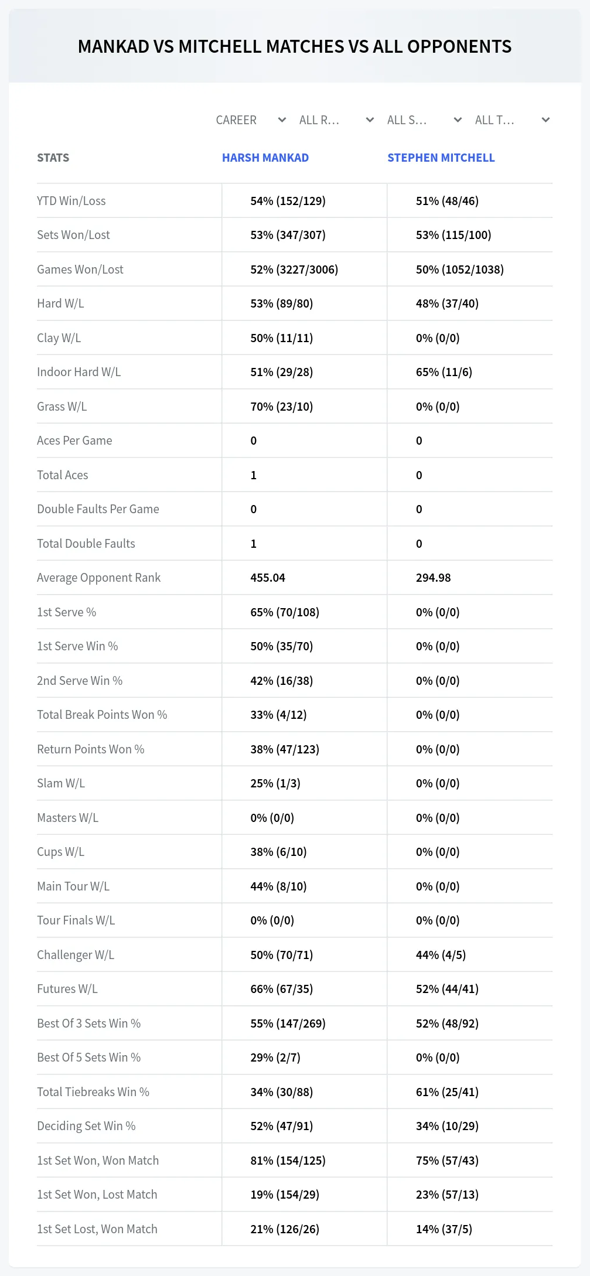
Task: Click the STATS column header
Action: click(x=53, y=158)
